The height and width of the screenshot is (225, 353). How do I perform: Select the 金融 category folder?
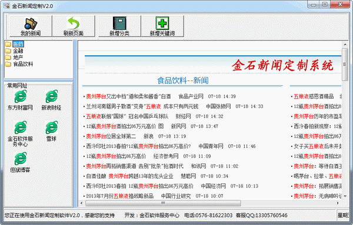(18, 51)
